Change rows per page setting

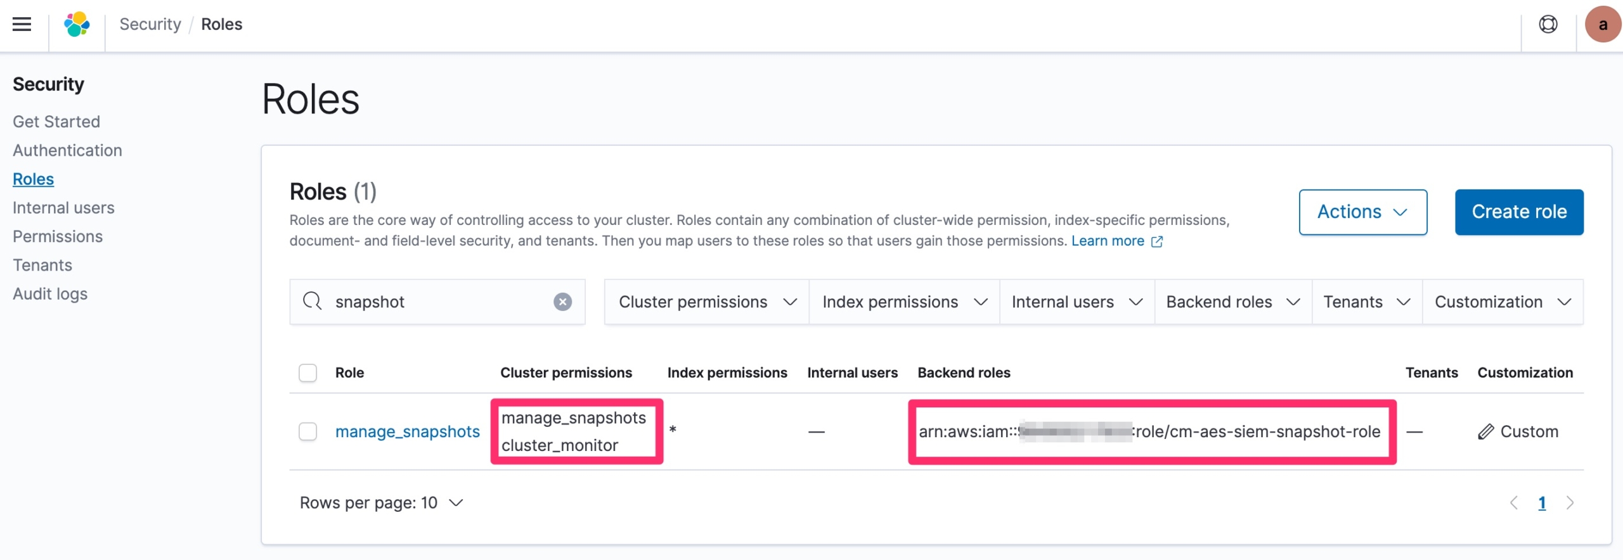[x=382, y=503]
